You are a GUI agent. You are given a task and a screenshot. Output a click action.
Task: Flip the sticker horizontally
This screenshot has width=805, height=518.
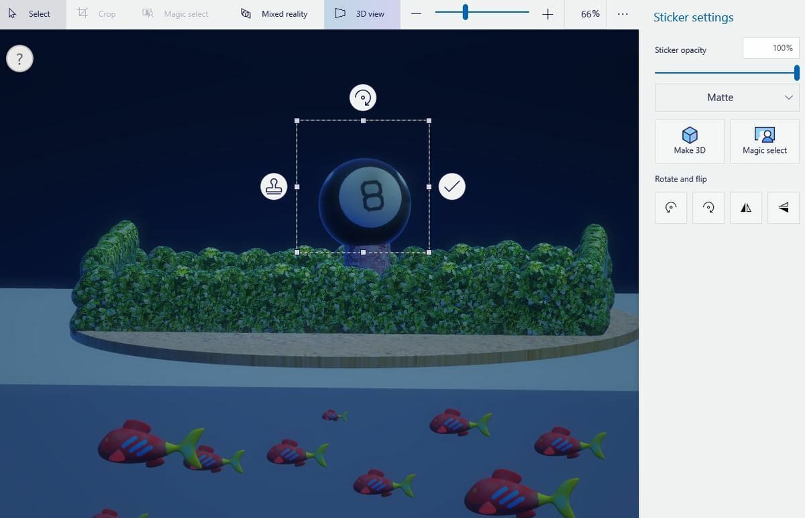pyautogui.click(x=745, y=207)
